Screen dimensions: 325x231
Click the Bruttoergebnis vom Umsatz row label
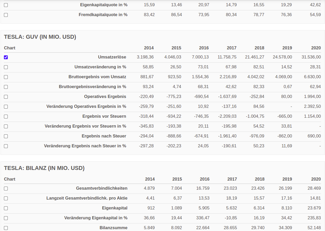click(97, 77)
